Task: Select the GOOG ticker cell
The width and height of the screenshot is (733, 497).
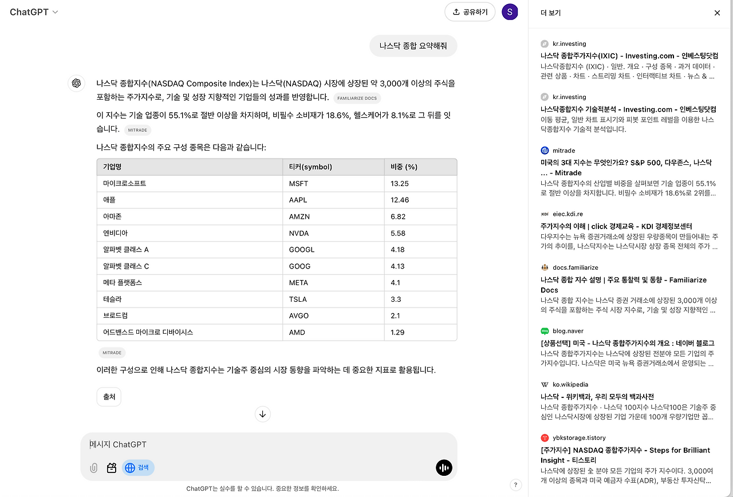Action: (x=333, y=266)
